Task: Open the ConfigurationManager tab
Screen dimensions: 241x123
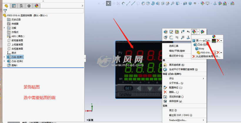Action: [21, 6]
